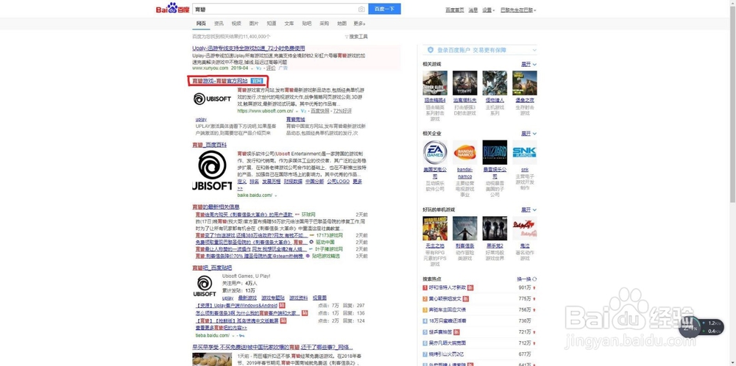736x366 pixels.
Task: Open the tieba.baidu.com URL link
Action: click(212, 336)
